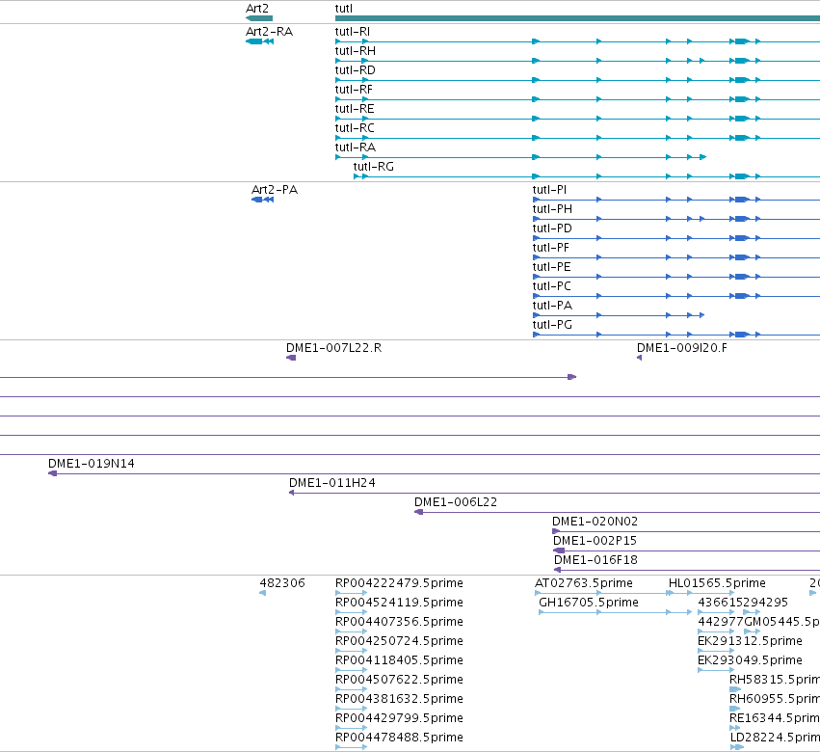Select the LD28224 EST glyph
The image size is (820, 752).
[x=736, y=747]
